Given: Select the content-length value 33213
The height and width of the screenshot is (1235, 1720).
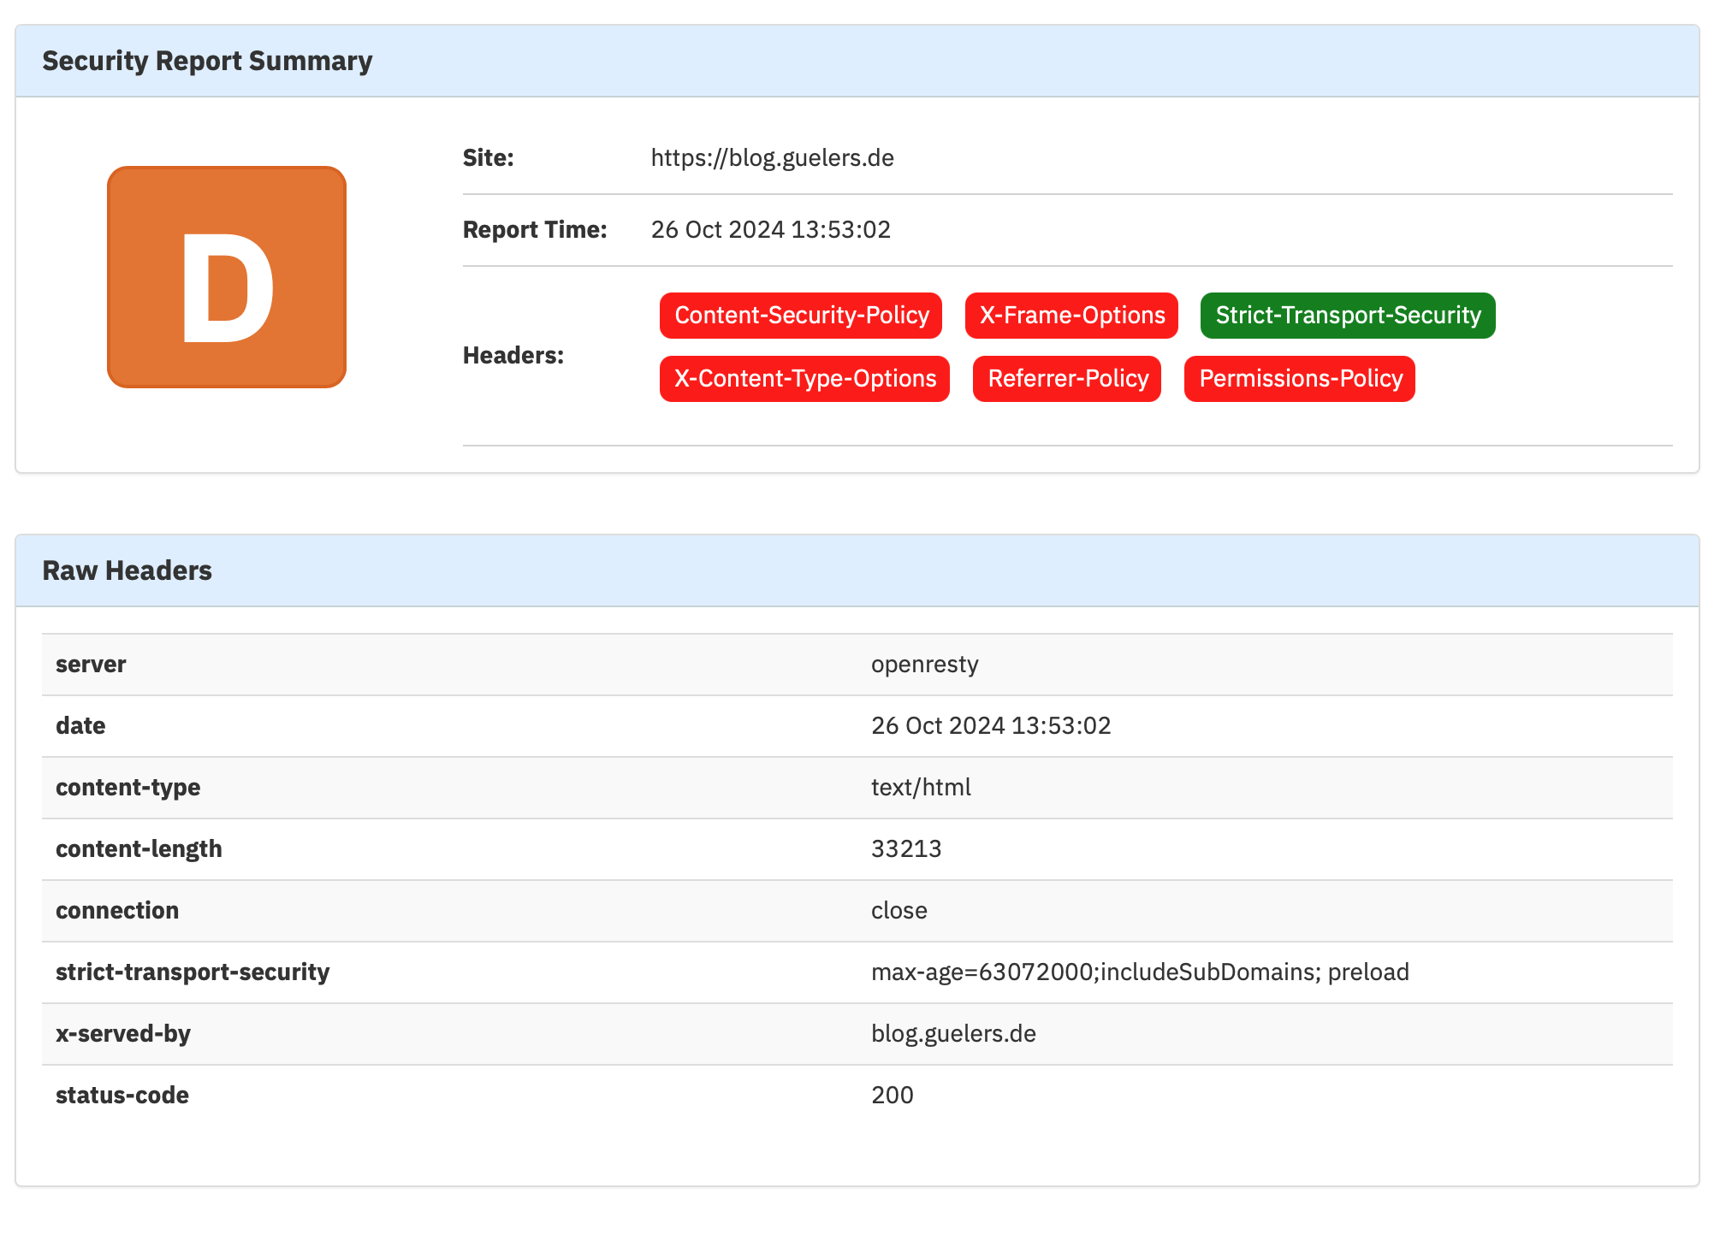Looking at the screenshot, I should click(906, 849).
